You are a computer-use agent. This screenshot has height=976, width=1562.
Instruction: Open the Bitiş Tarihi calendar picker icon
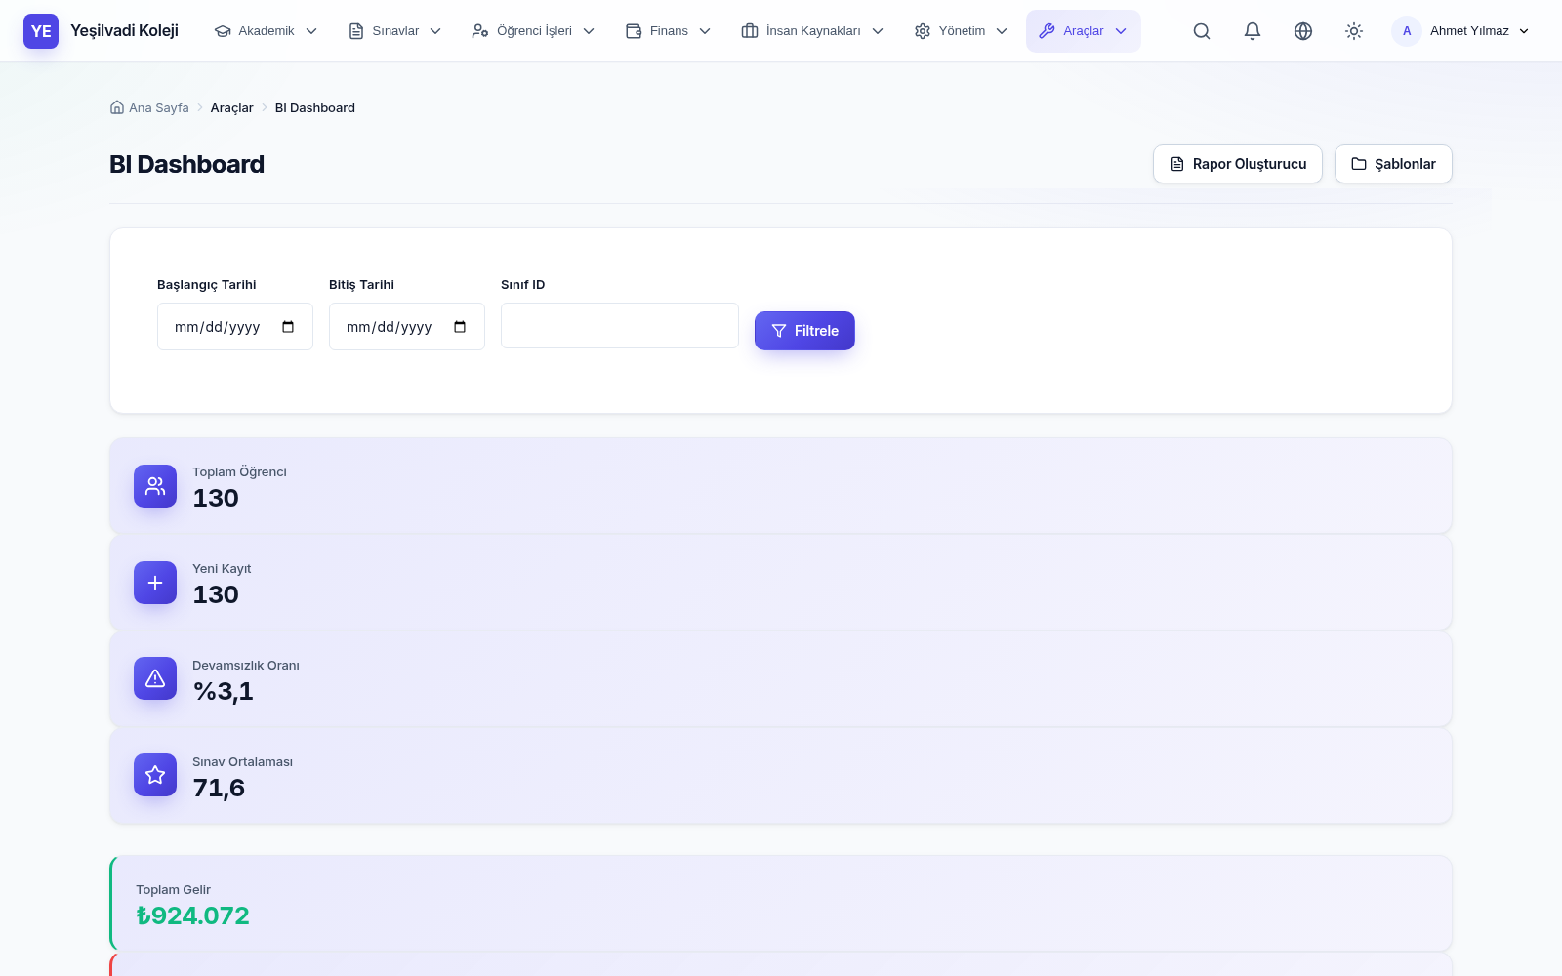(460, 327)
